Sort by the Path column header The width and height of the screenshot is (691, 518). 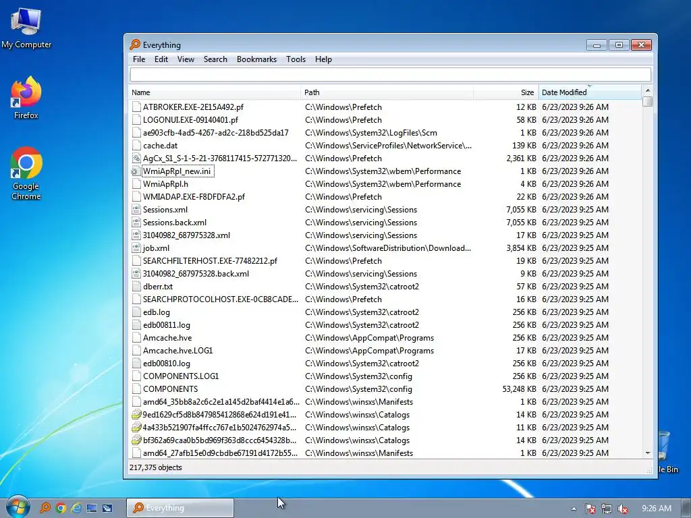point(387,92)
